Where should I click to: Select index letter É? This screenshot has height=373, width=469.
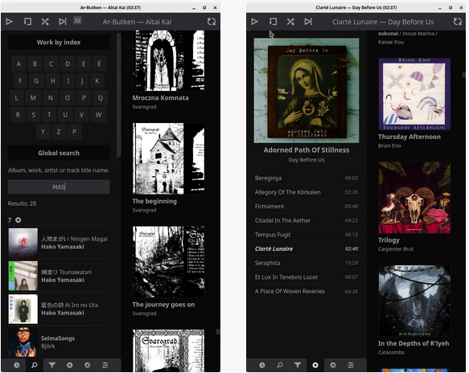coord(99,64)
